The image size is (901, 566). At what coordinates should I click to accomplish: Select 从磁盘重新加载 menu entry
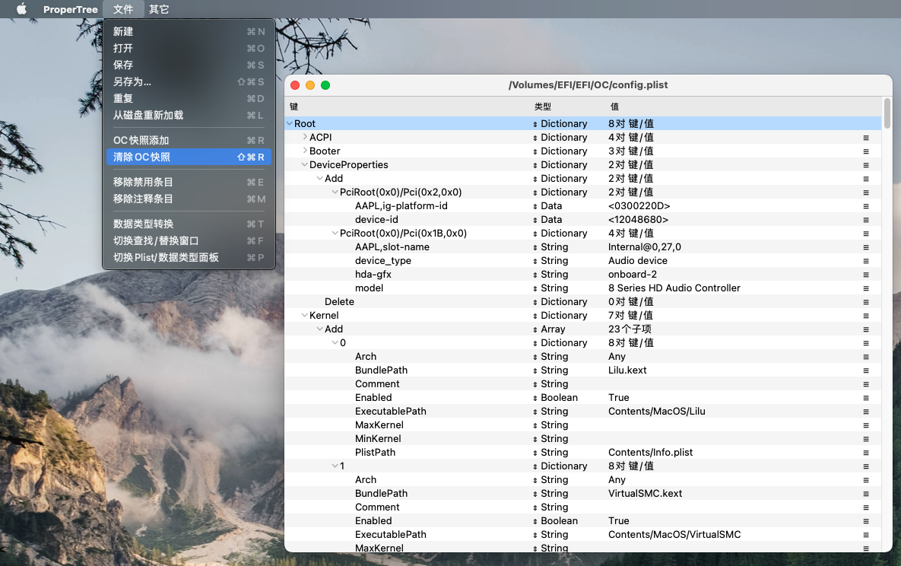pos(189,115)
